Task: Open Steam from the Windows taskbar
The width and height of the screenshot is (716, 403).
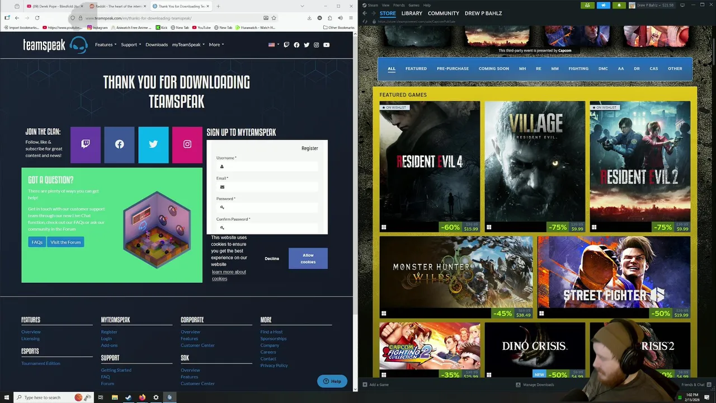Action: pos(128,397)
